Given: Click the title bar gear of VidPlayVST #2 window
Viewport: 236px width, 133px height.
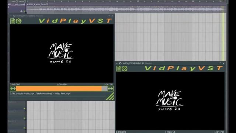Looking at the screenshot, I should pyautogui.click(x=120, y=63).
